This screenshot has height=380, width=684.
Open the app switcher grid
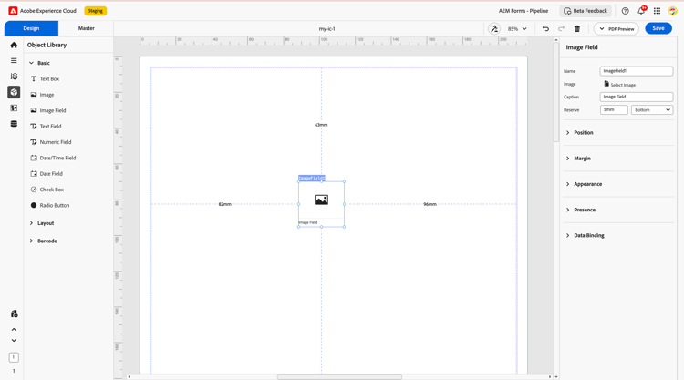(657, 11)
